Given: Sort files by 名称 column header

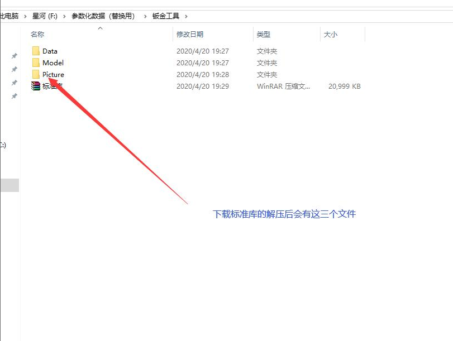Looking at the screenshot, I should 37,35.
